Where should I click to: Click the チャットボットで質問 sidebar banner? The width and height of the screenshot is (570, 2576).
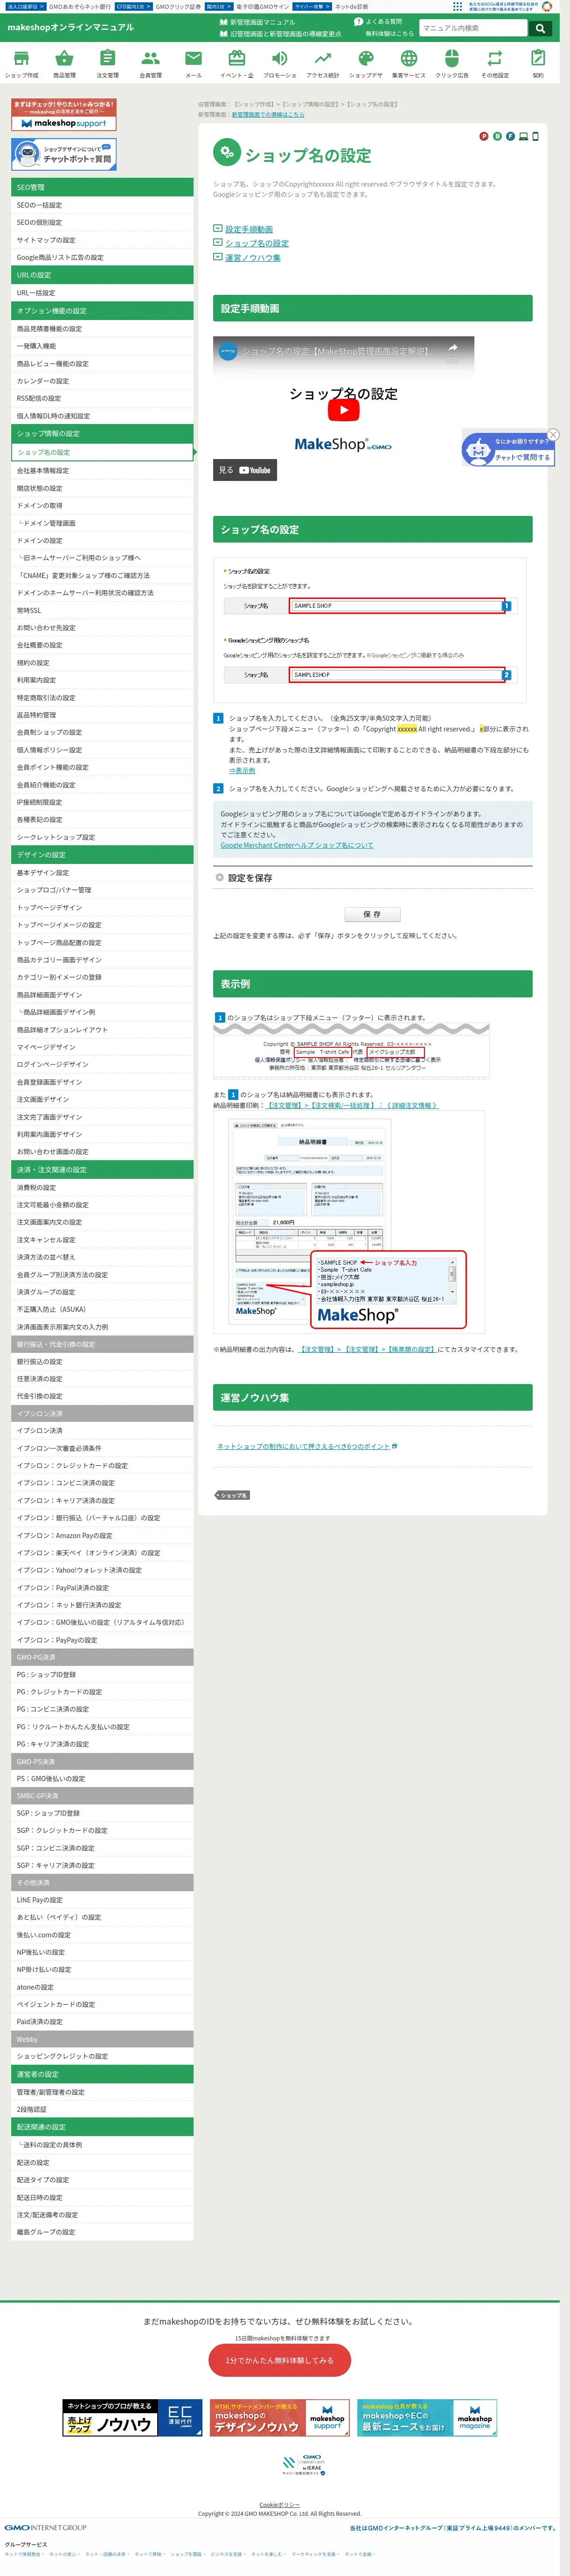coord(64,154)
